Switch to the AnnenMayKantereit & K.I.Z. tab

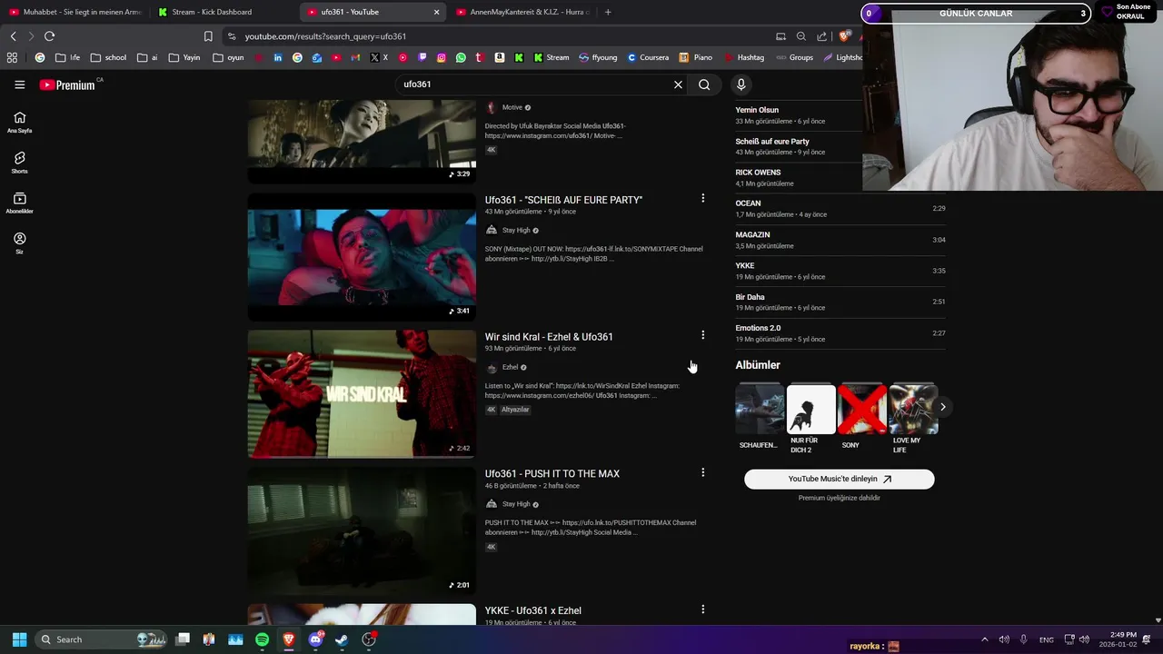pos(522,12)
